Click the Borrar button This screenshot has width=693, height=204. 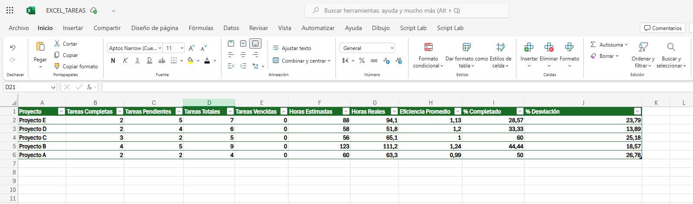pyautogui.click(x=604, y=56)
